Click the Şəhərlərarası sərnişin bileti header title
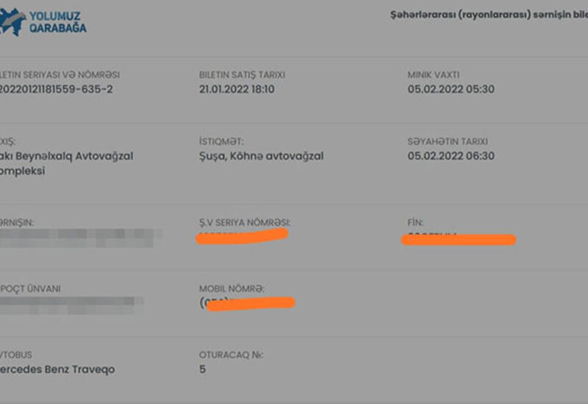The height and width of the screenshot is (404, 588). (489, 15)
